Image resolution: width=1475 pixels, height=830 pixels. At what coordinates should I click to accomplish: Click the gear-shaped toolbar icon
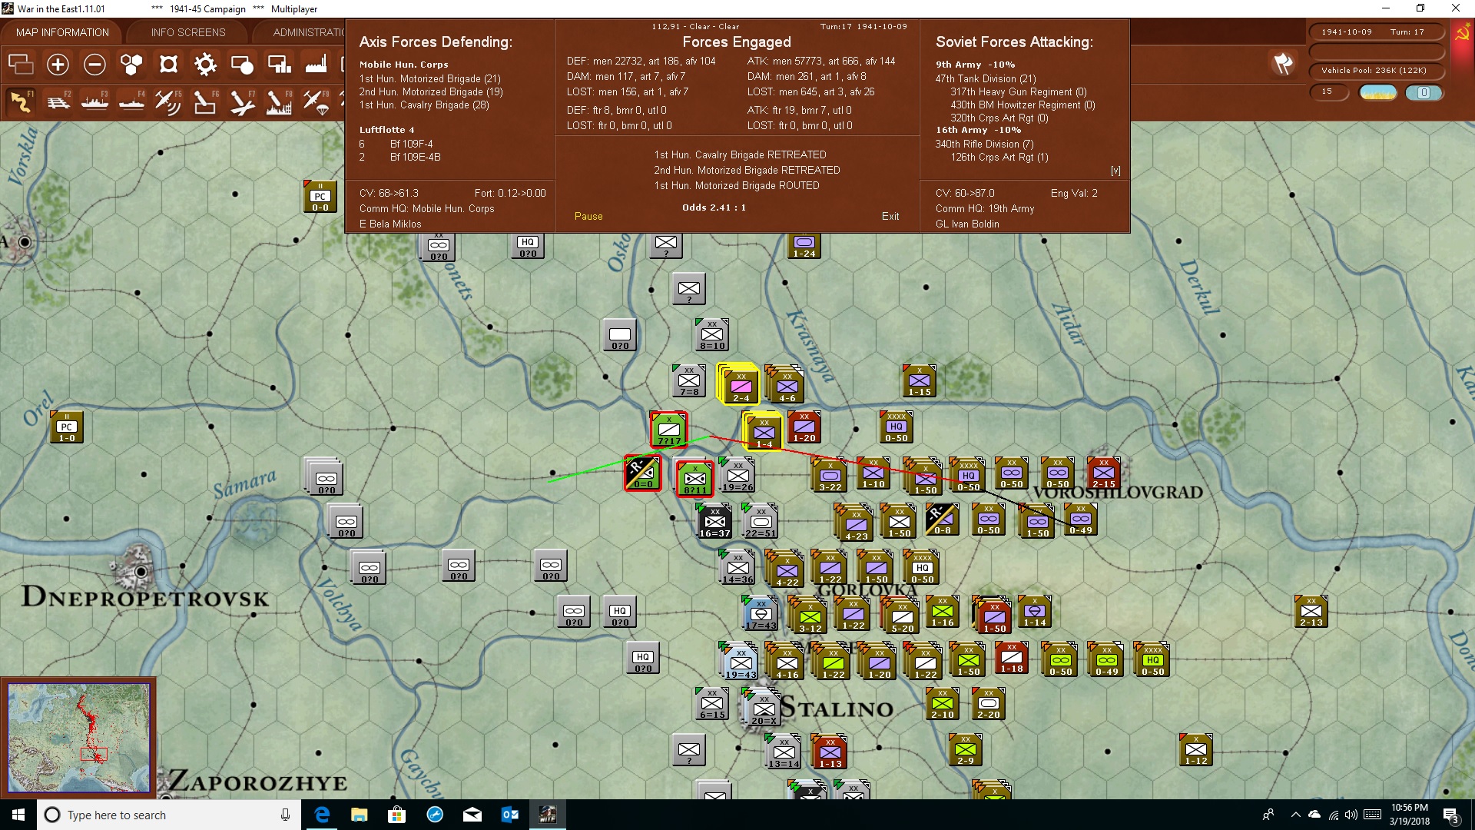(x=205, y=65)
